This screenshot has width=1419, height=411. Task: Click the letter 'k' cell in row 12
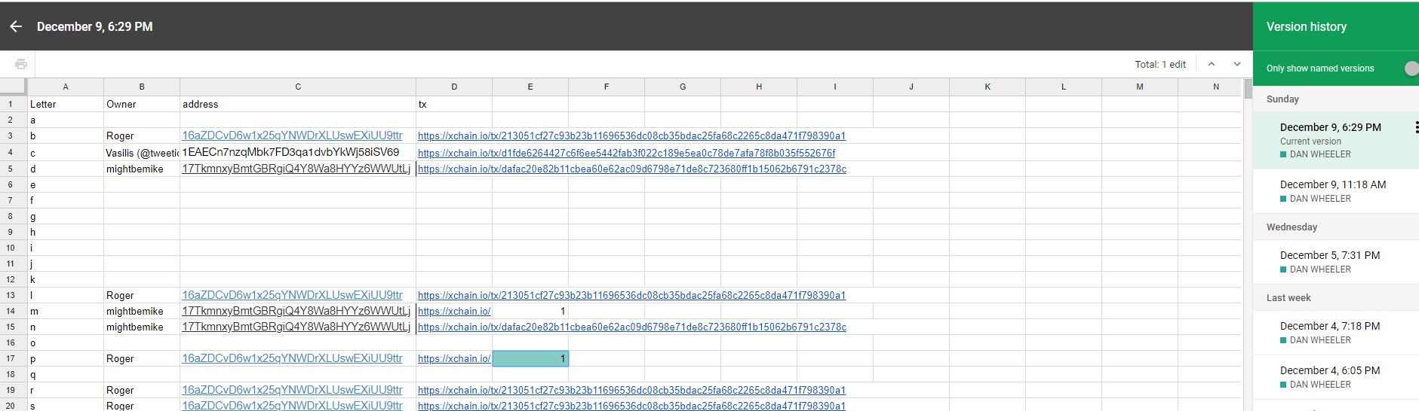[66, 279]
